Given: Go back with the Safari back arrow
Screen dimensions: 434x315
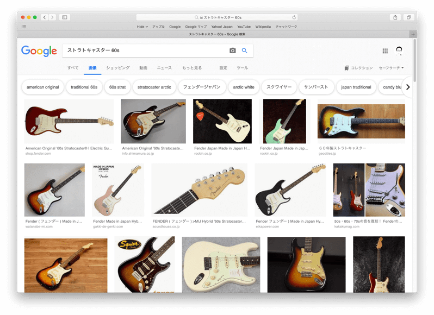Looking at the screenshot, I should (45, 17).
